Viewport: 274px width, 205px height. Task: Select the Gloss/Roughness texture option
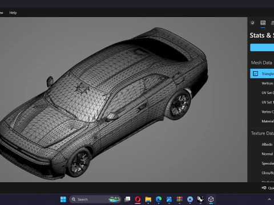click(268, 173)
